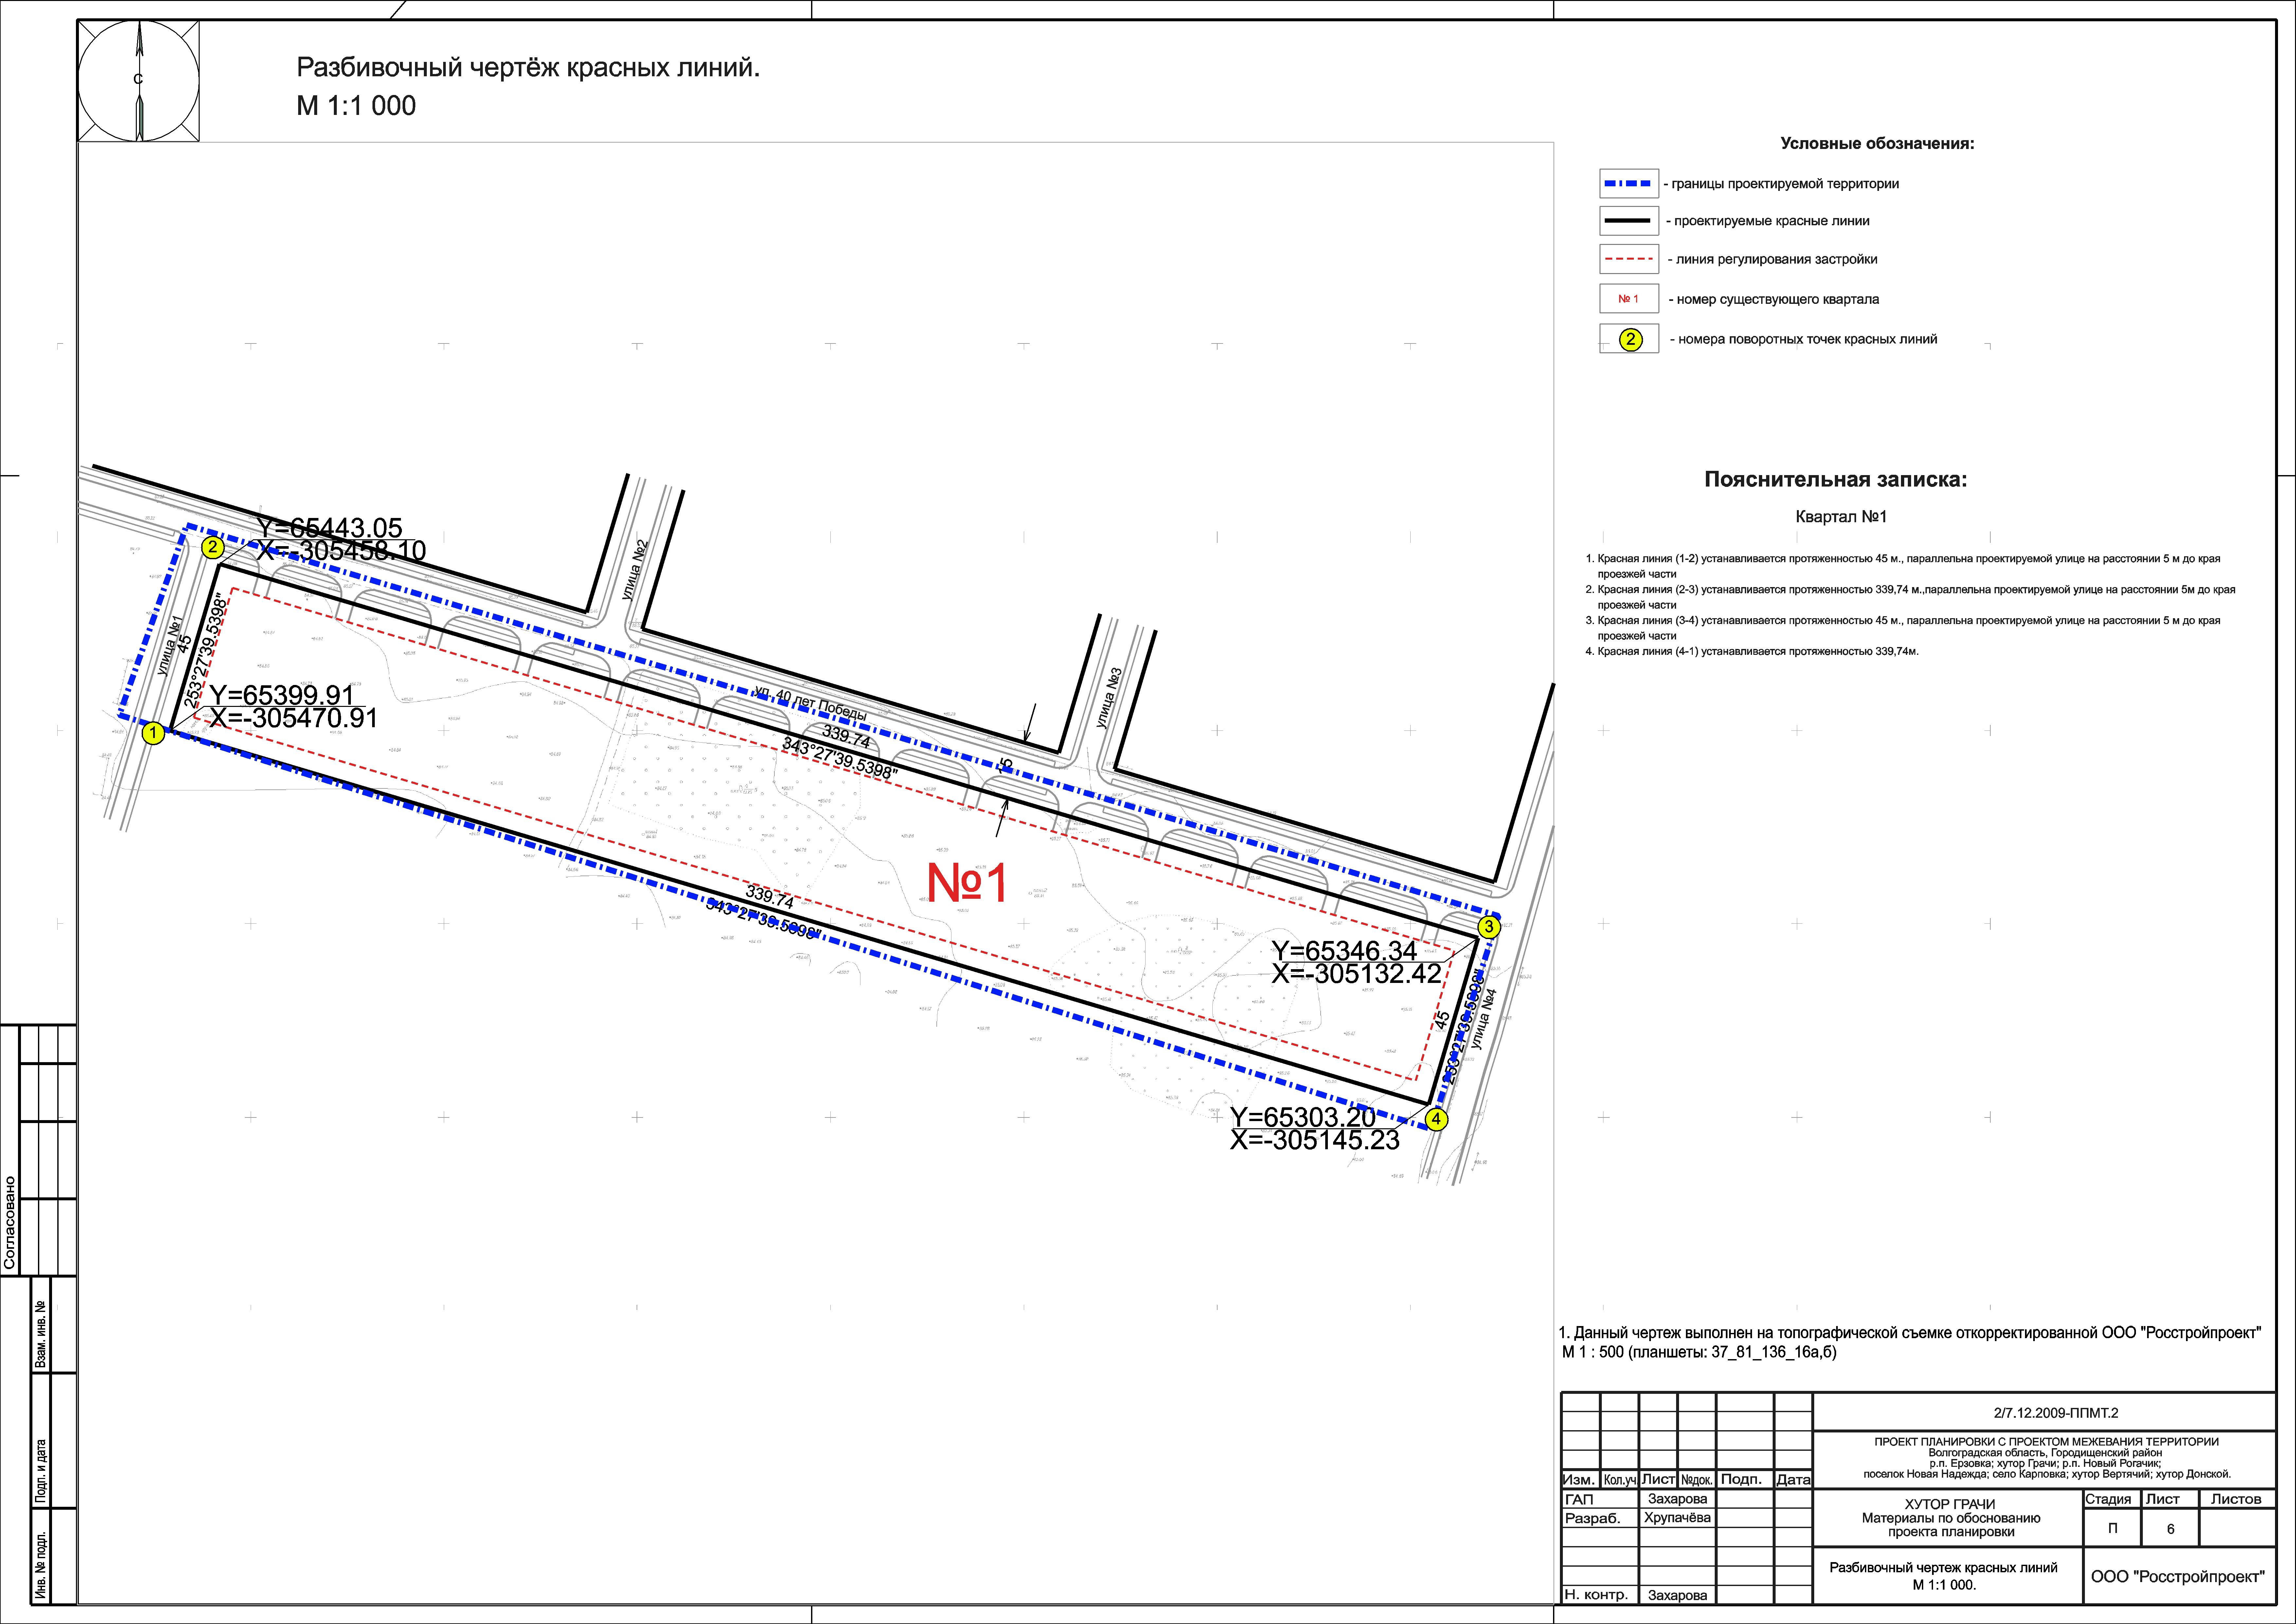This screenshot has width=2296, height=1624.
Task: Click the legend's red "№ 1" sample box
Action: coord(1629,299)
